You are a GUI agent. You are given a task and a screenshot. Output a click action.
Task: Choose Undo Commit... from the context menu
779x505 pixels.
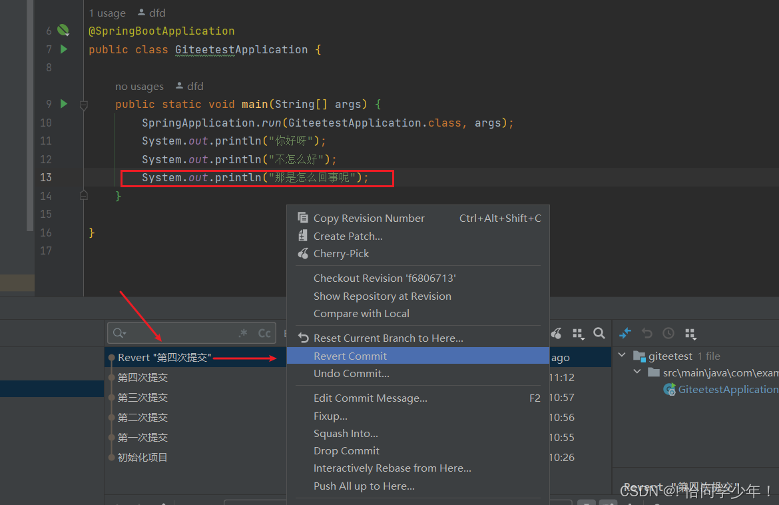pos(418,373)
